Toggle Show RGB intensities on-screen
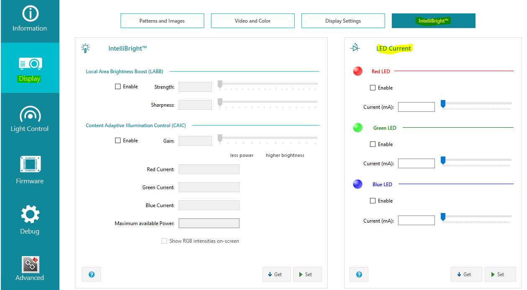This screenshot has height=290, width=527. (164, 241)
